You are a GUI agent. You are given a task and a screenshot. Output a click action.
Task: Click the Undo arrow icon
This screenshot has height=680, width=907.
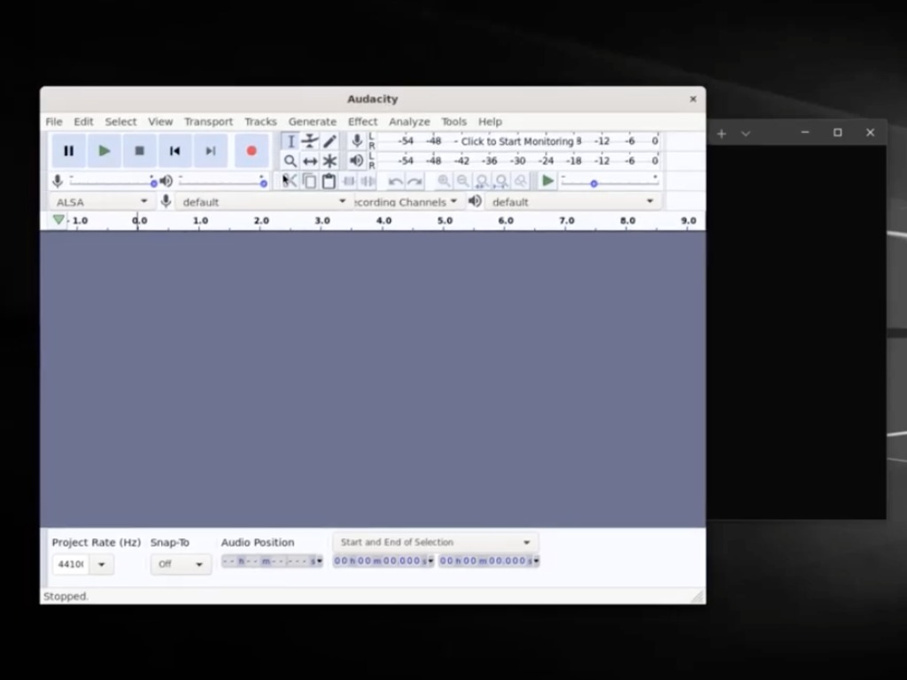coord(395,182)
